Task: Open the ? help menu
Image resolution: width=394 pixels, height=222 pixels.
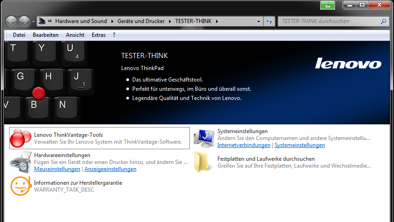Action: tap(114, 35)
